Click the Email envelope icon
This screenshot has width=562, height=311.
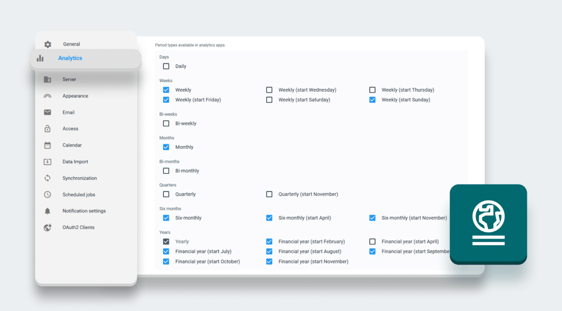pos(47,112)
